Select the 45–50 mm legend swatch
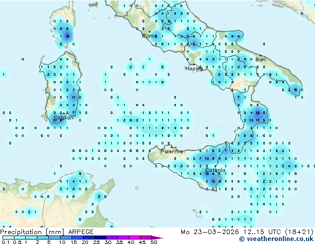Image resolution: width=315 pixels, height=244 pixels. (146, 238)
